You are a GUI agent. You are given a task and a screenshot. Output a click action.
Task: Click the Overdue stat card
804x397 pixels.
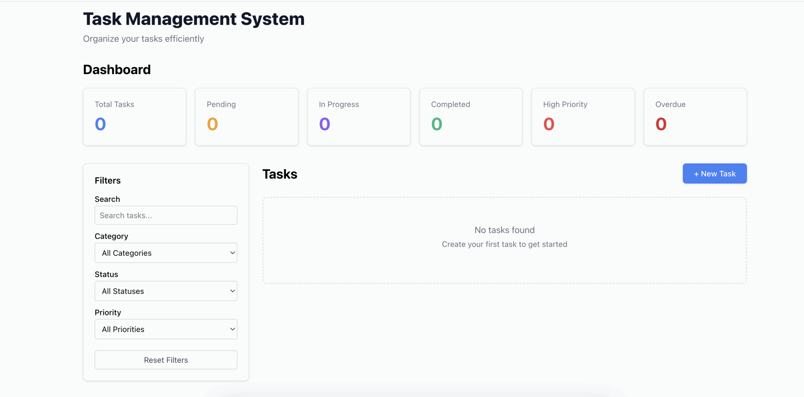click(695, 117)
